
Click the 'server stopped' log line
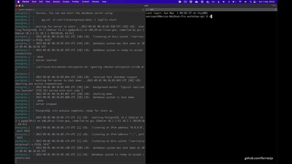(x=46, y=104)
